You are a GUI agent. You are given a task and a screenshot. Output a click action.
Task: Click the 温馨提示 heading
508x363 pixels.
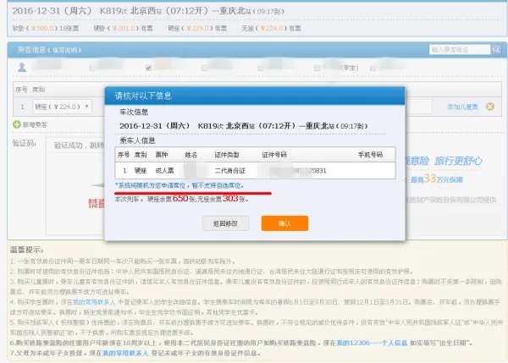coord(26,250)
